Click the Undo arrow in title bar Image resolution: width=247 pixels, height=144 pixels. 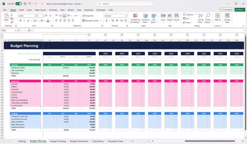click(30, 4)
